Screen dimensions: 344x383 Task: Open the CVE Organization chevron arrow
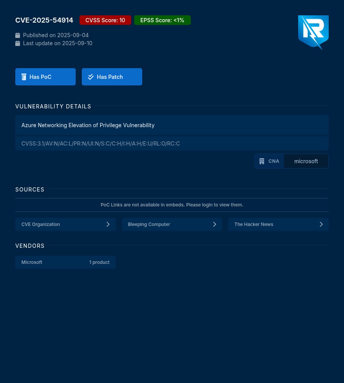tap(108, 224)
